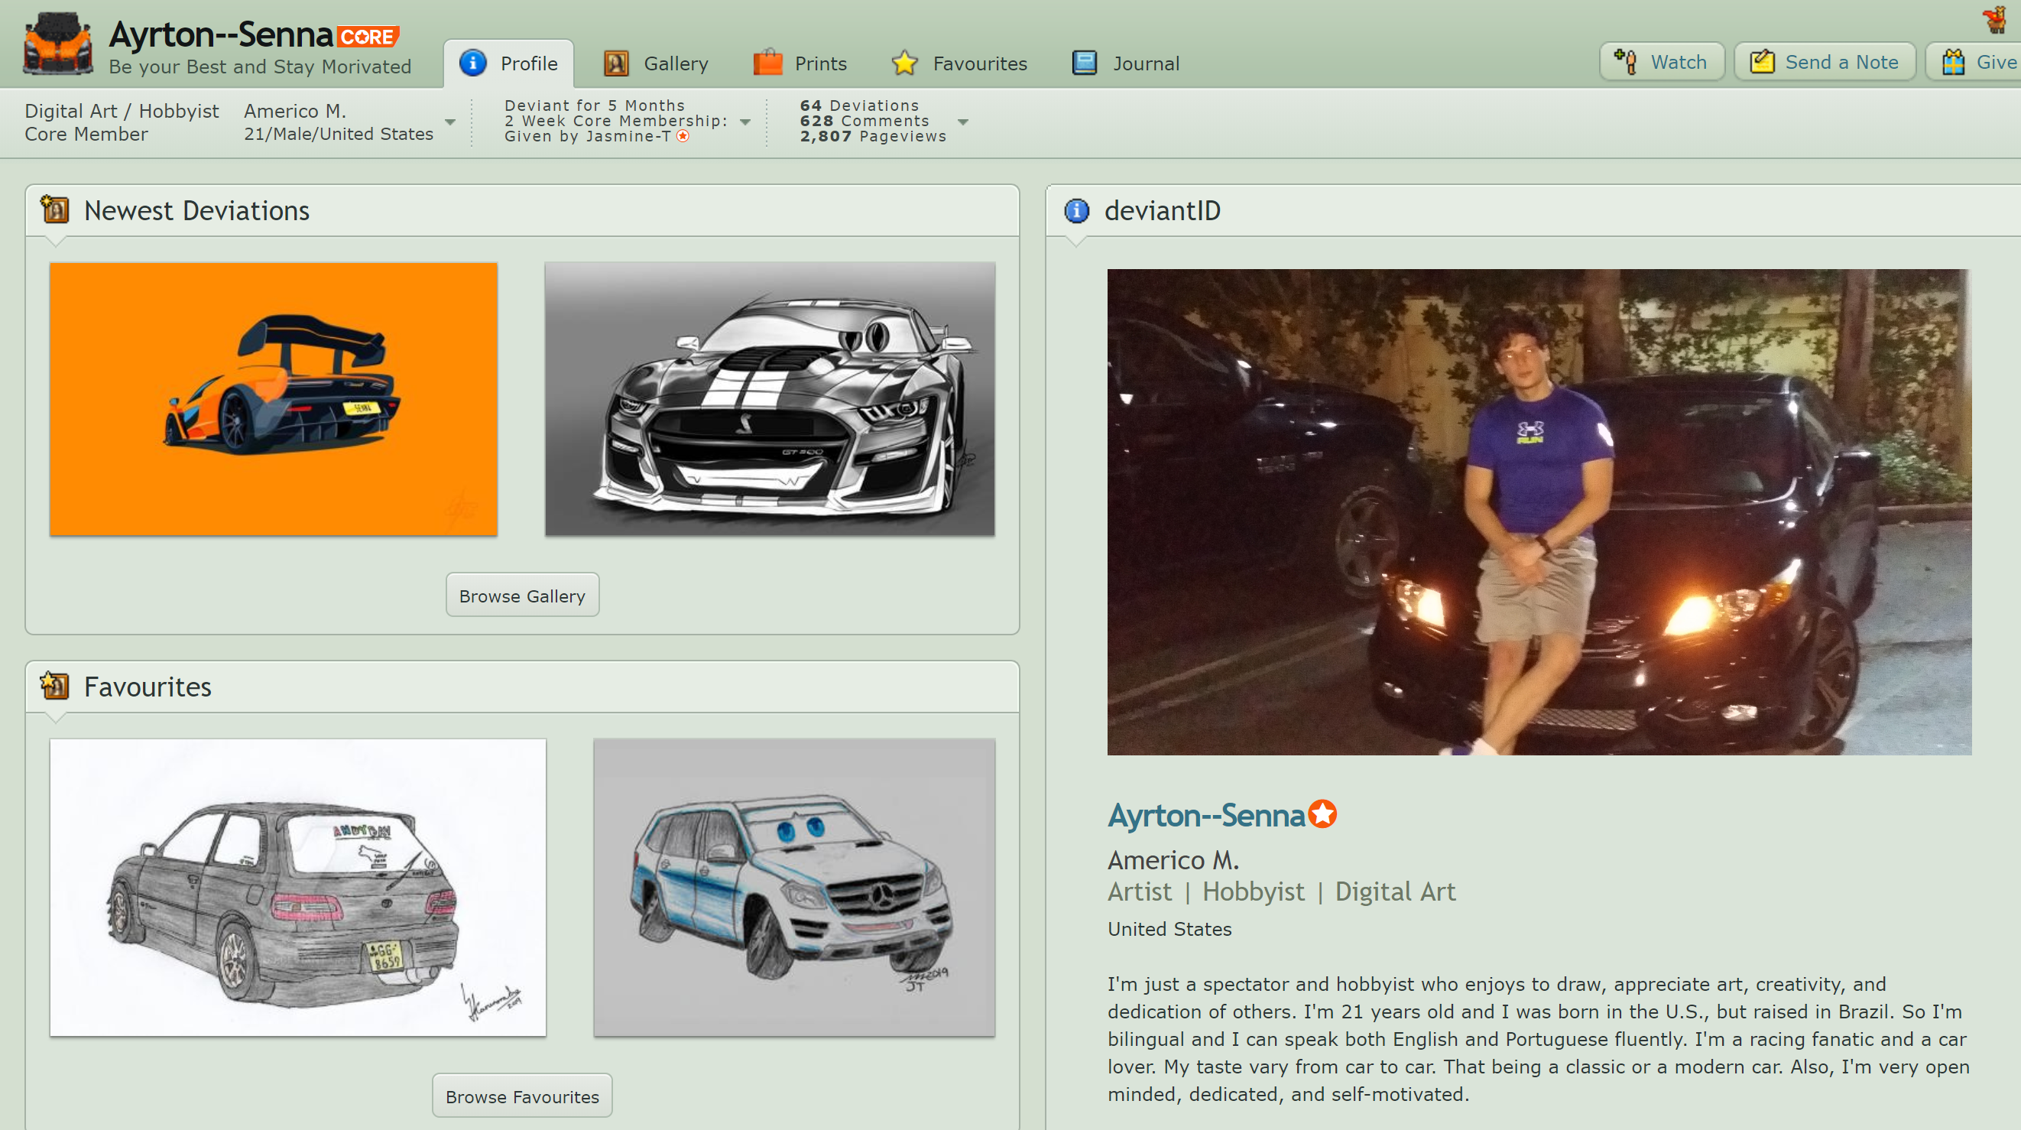Click the Browse Favourites button
Screen dimensions: 2021x1130
coord(523,1096)
